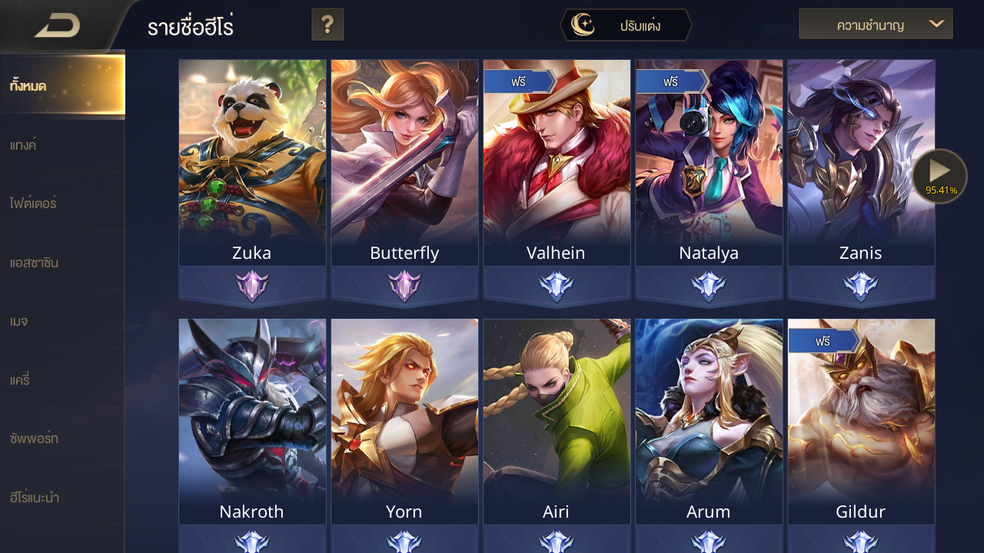Click the moon icon on ปรับแต่ง button
This screenshot has height=553, width=984.
(x=583, y=25)
